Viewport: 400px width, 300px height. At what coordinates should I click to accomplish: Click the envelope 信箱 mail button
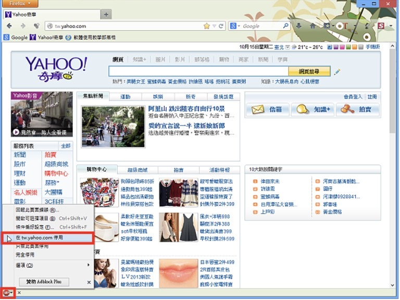pos(268,110)
